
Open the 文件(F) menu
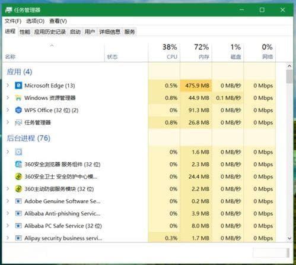pos(13,21)
